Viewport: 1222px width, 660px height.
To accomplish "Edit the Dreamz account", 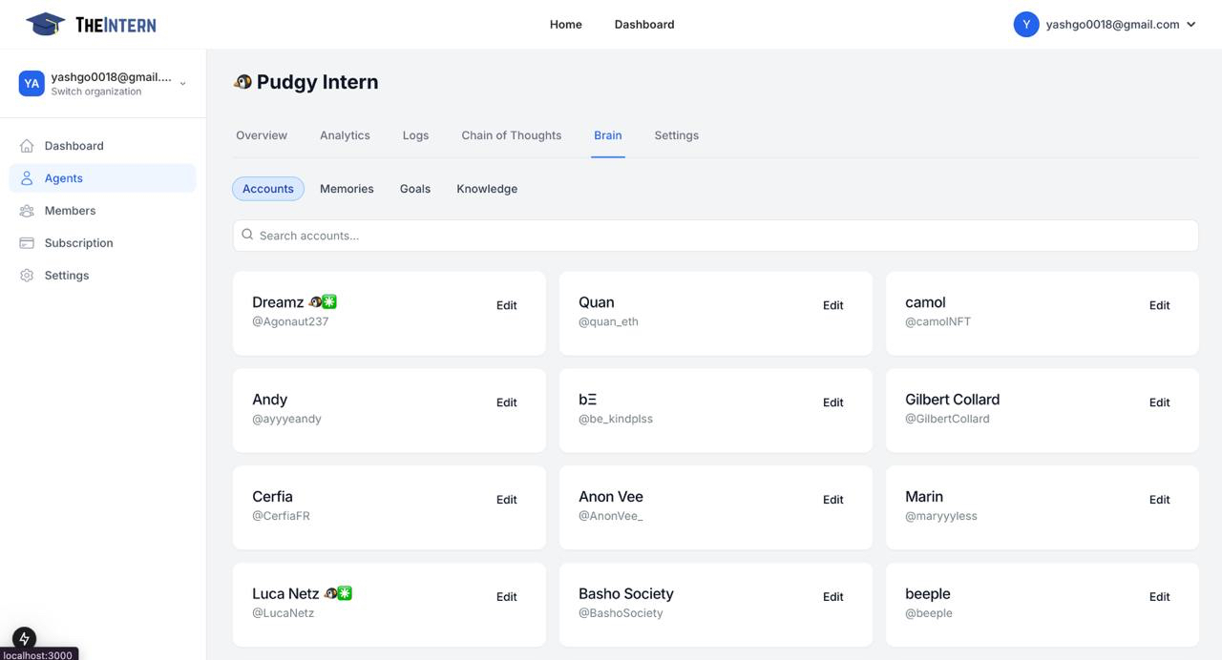I will [506, 305].
